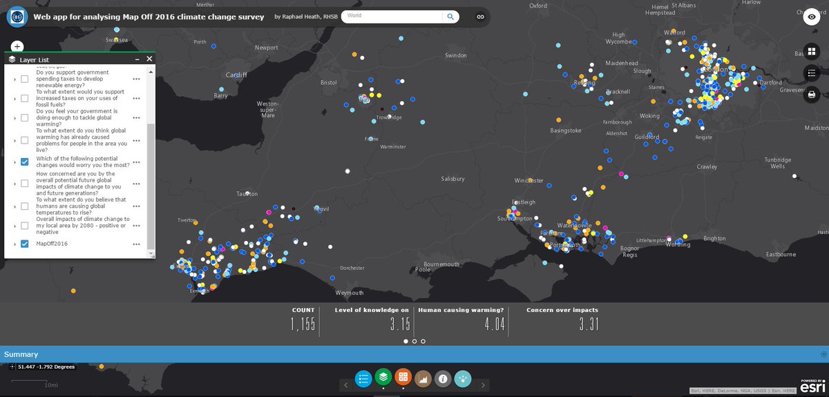Open the teal analysis widget icon
This screenshot has height=397, width=829.
tap(464, 378)
